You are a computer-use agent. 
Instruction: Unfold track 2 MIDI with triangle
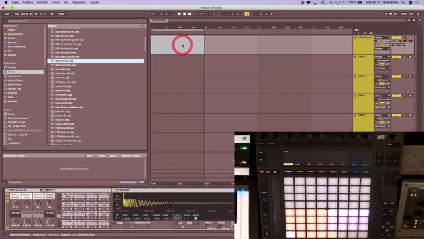click(x=355, y=56)
